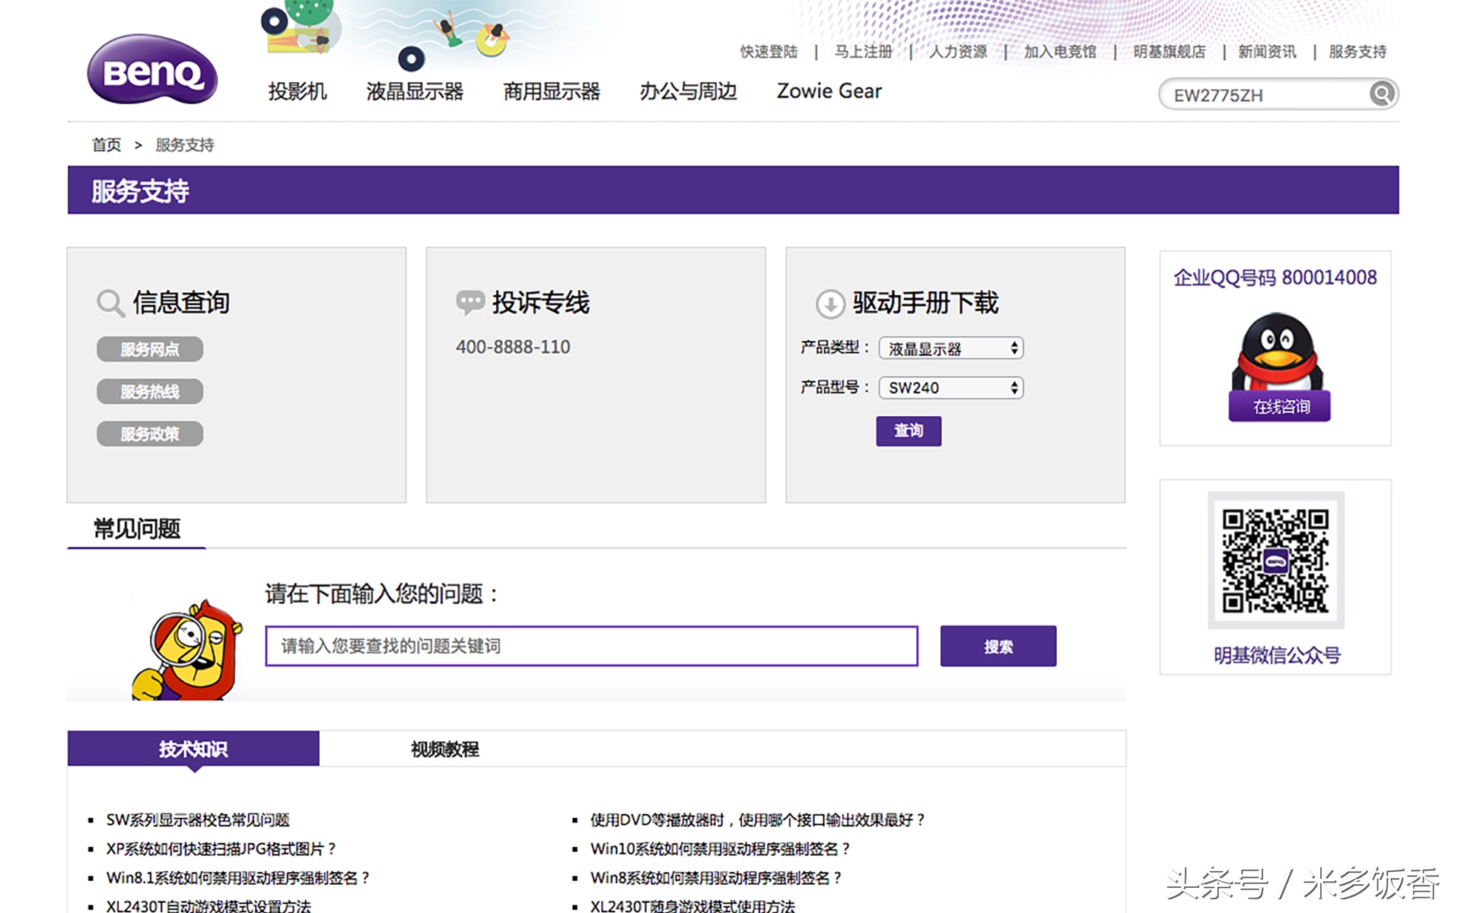Viewport: 1461px width, 913px height.
Task: Click the search magnifier icon in the search bar
Action: click(1380, 94)
